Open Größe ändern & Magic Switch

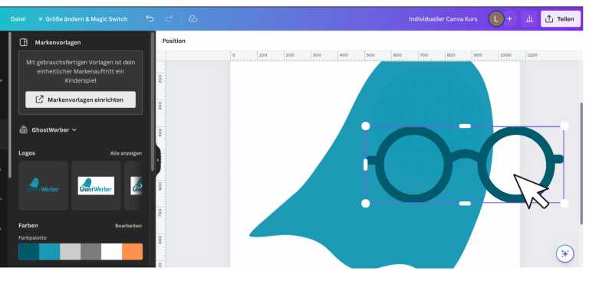(x=83, y=18)
